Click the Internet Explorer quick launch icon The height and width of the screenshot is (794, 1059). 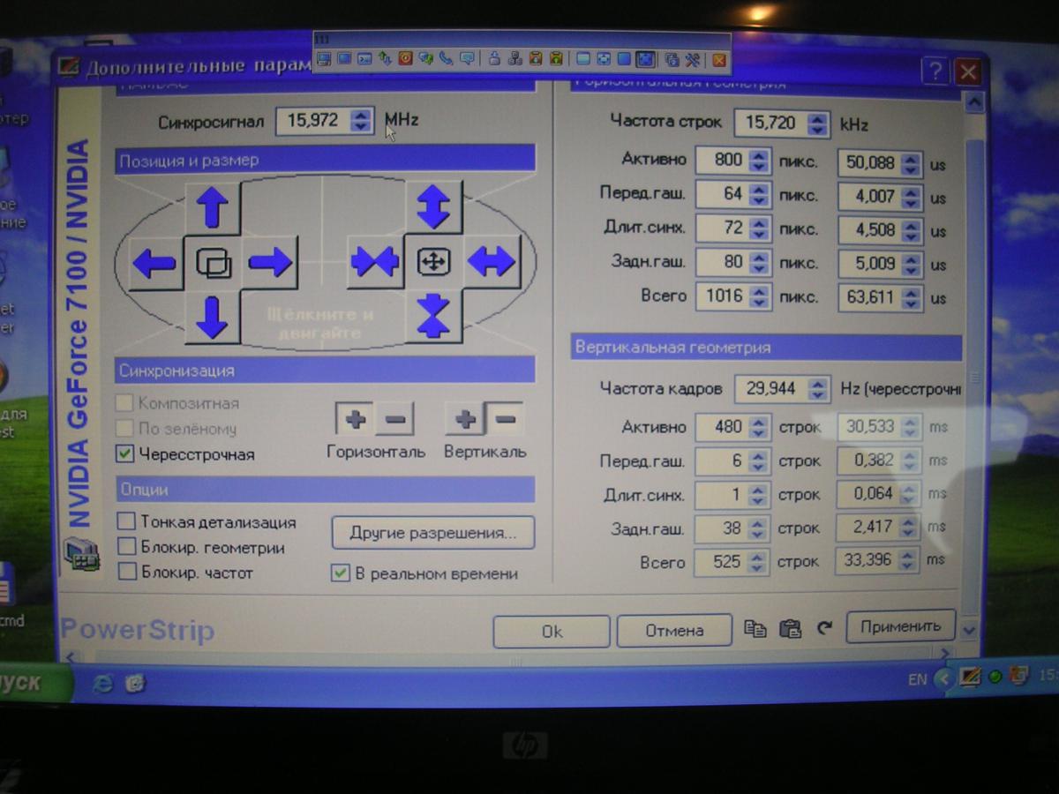click(102, 682)
